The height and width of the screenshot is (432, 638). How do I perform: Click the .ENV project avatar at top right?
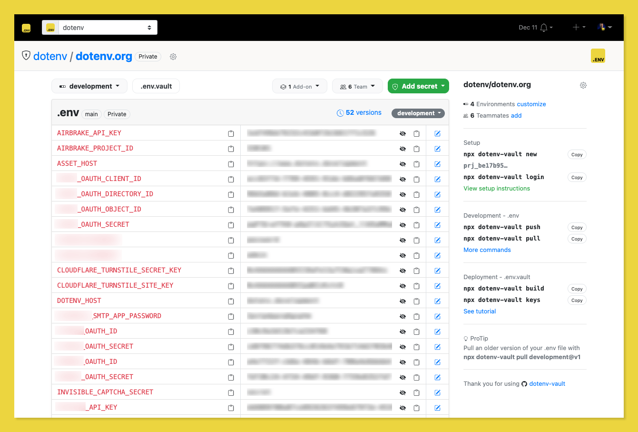point(598,56)
